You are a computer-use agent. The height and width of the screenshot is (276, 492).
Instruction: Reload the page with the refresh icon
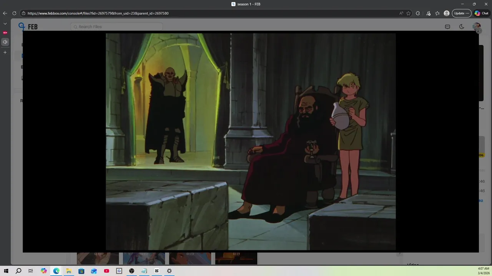click(14, 13)
